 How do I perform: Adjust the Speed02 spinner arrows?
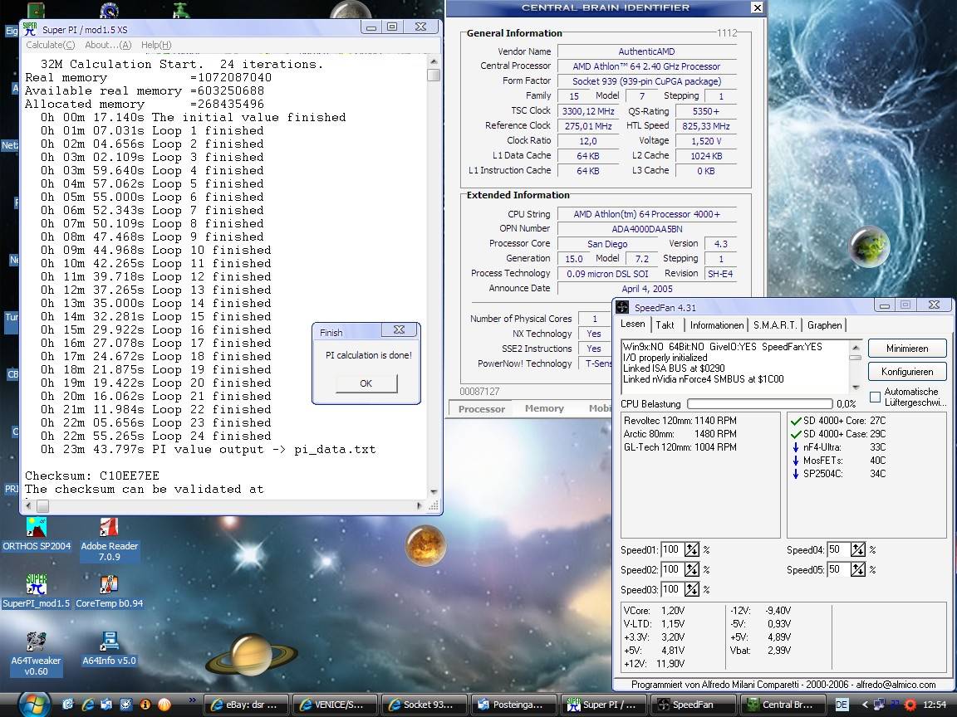691,570
